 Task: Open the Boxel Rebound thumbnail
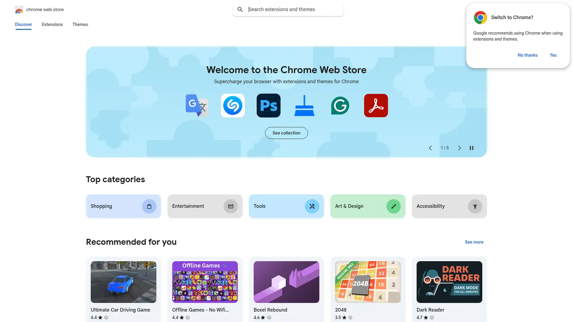pyautogui.click(x=286, y=282)
